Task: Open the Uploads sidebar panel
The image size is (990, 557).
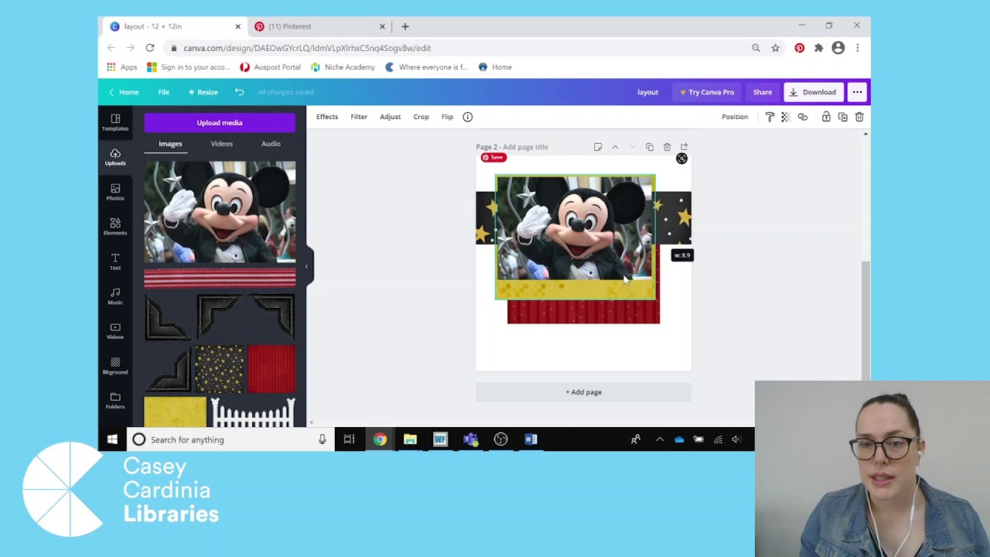Action: 115,157
